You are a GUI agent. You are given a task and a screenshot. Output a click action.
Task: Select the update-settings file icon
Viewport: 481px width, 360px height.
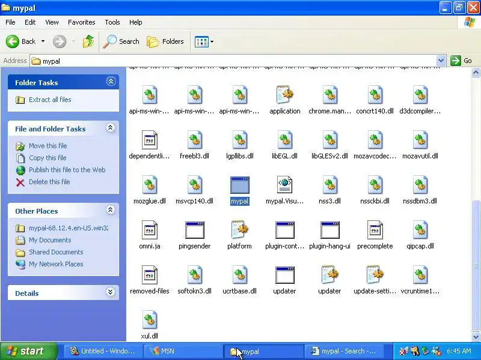coord(375,275)
